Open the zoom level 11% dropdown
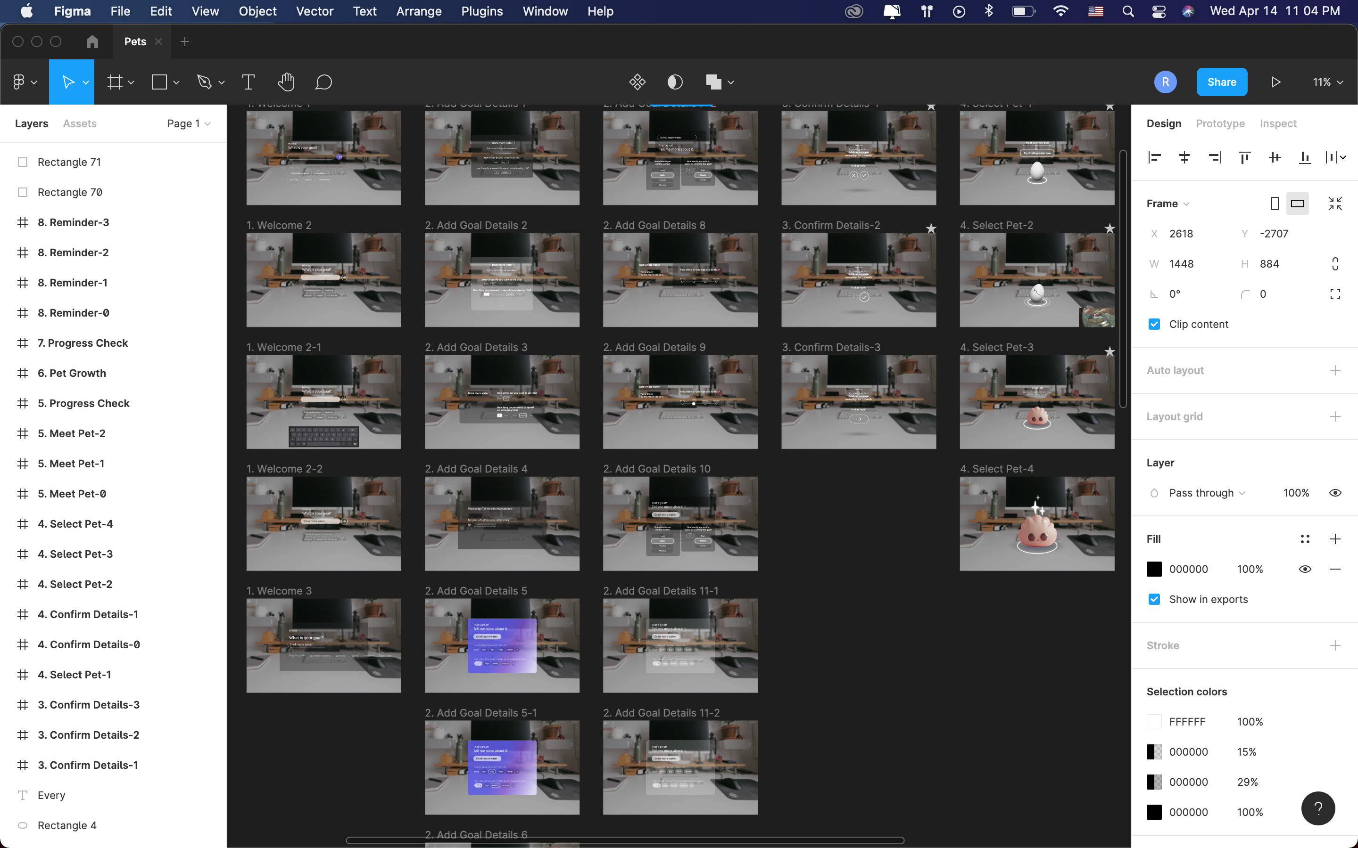 click(1327, 82)
